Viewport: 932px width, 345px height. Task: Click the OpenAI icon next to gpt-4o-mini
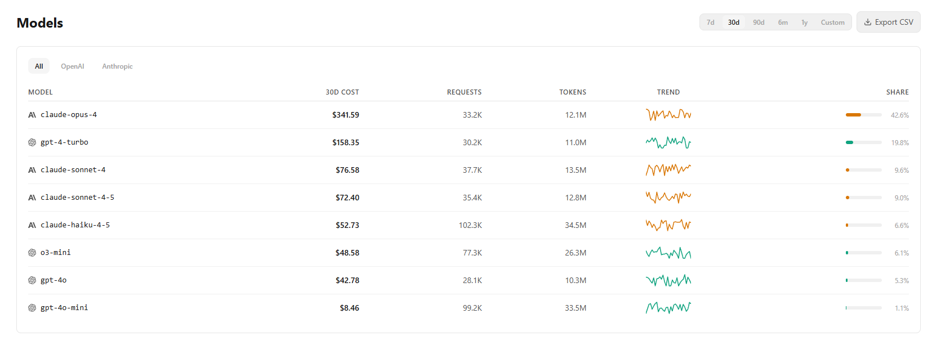coord(32,307)
